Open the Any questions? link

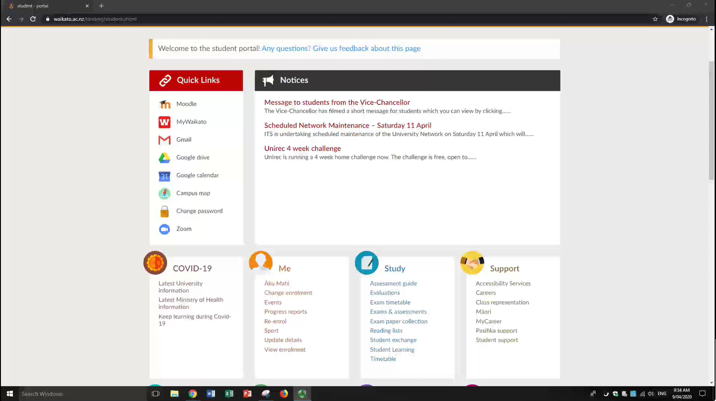point(286,48)
